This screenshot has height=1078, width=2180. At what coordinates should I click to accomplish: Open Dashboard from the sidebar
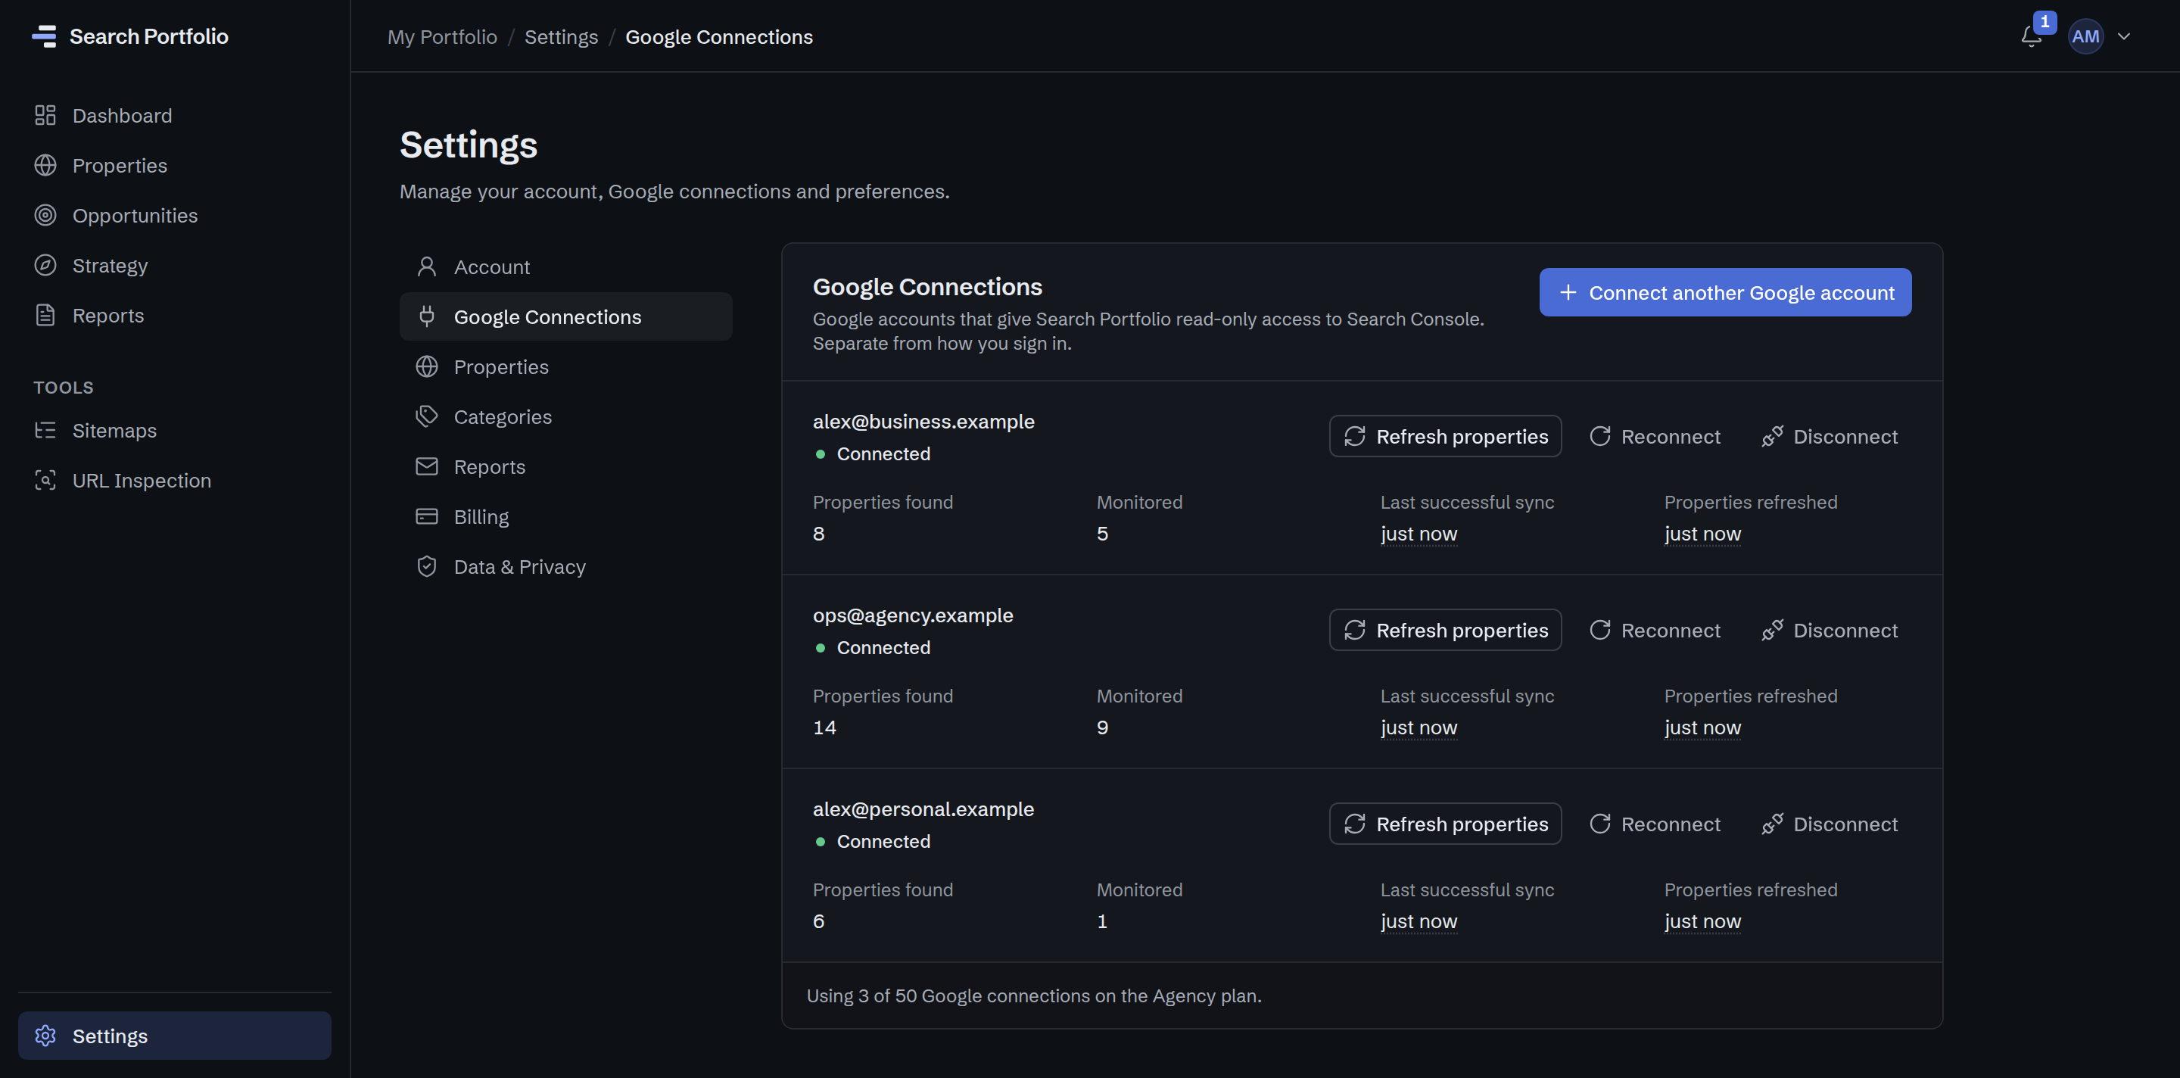click(x=174, y=115)
